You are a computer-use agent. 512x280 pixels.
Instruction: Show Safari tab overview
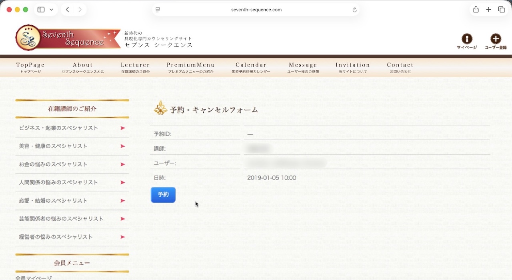click(501, 10)
